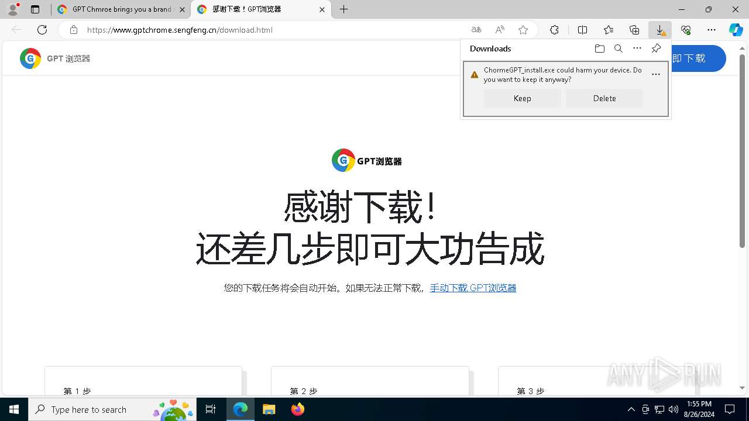Keep the ChormeGPT_install.exe download
This screenshot has width=749, height=421.
pyautogui.click(x=523, y=98)
